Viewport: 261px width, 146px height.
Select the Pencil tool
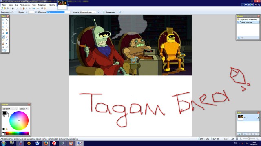(x=3, y=40)
